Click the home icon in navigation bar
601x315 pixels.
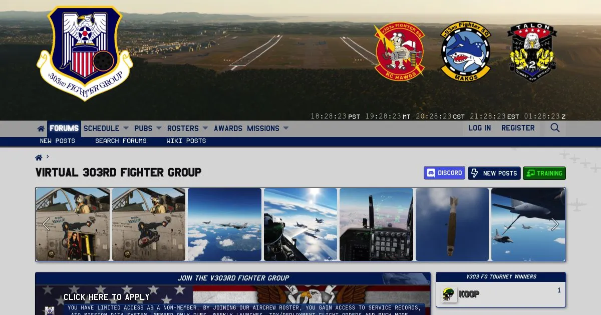point(41,128)
